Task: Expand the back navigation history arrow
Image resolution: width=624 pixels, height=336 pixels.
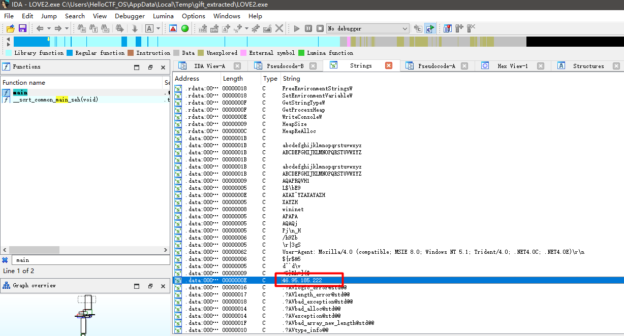Action: tap(48, 28)
